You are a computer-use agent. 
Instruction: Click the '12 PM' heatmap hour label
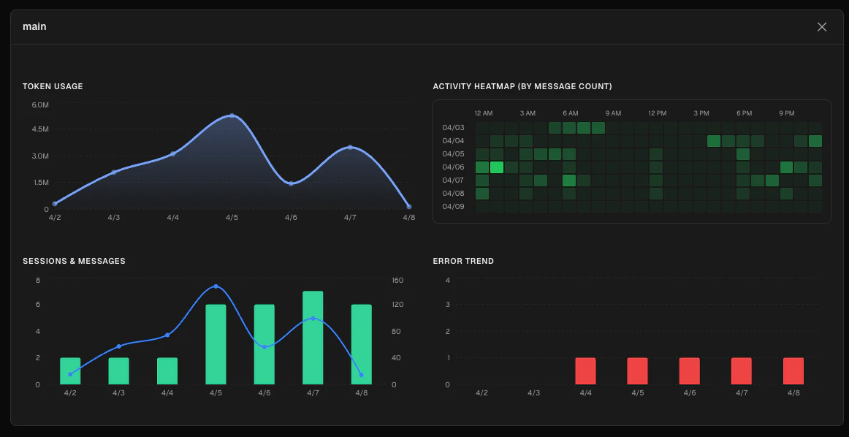click(x=658, y=113)
